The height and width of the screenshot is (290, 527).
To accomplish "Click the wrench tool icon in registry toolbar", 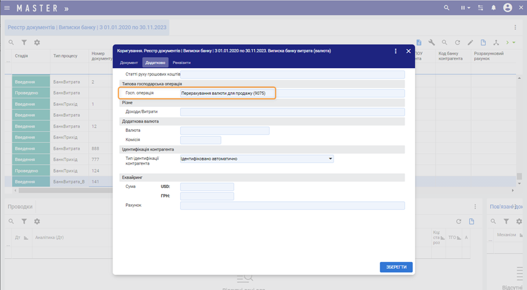I will pyautogui.click(x=431, y=43).
